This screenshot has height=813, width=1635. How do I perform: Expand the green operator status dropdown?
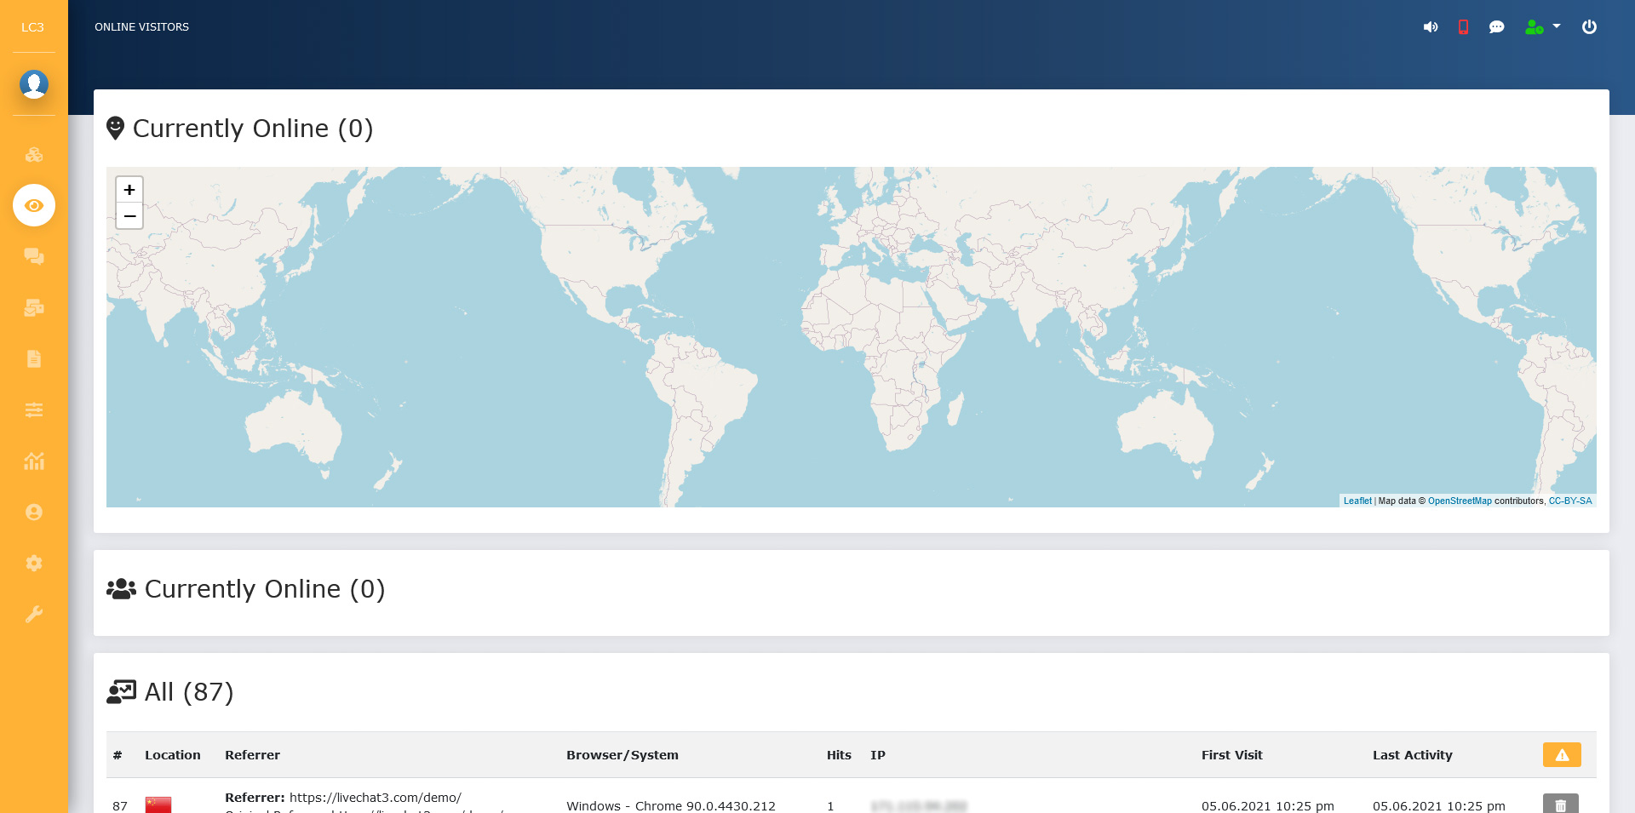[x=1542, y=27]
